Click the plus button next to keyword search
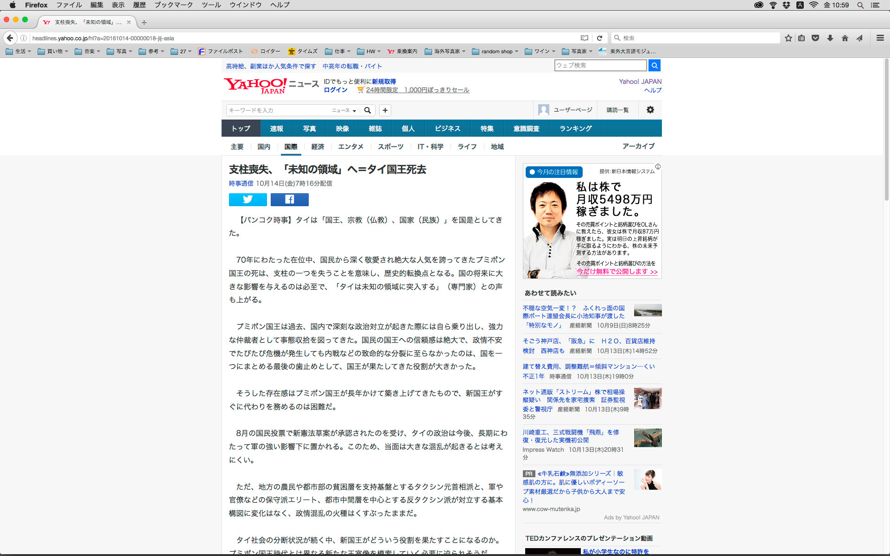The image size is (890, 556). click(385, 110)
